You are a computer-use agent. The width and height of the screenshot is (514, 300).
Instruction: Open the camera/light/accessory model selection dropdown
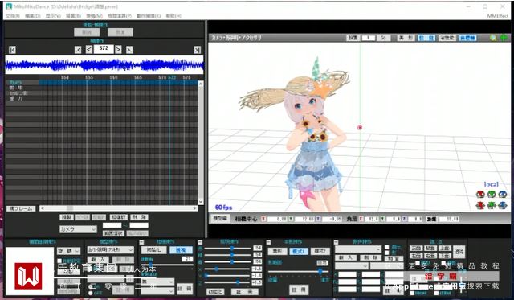click(110, 250)
